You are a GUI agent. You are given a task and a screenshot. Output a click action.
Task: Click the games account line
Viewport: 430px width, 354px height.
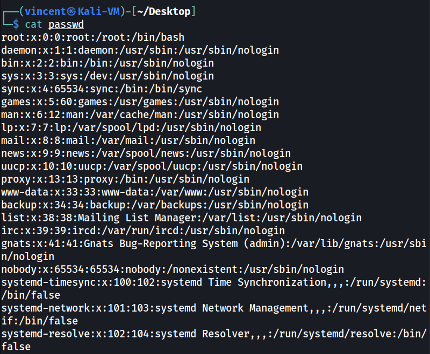tap(140, 102)
